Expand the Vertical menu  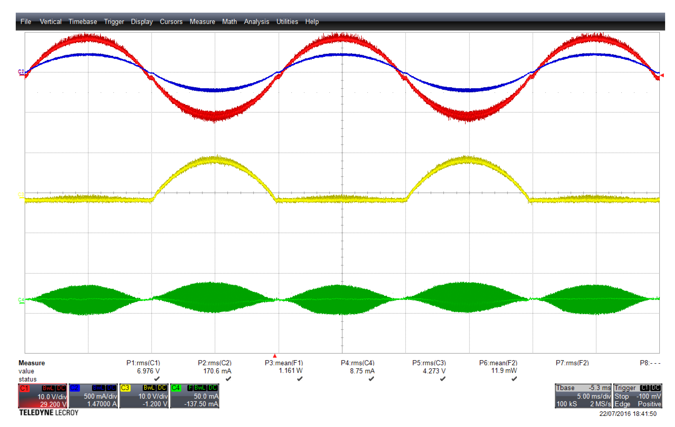pyautogui.click(x=50, y=22)
